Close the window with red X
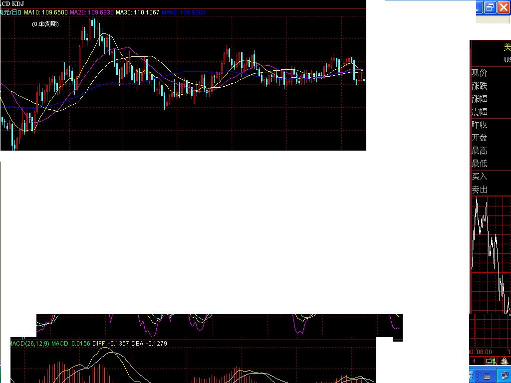 (504, 7)
